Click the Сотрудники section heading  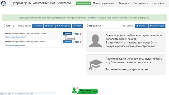(x=94, y=26)
